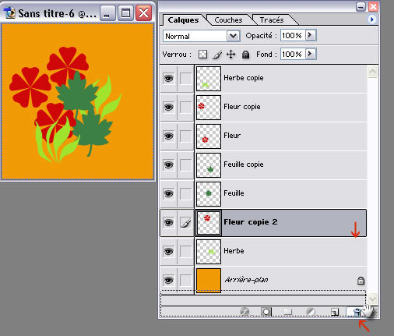Hide the Arrière-plan layer
Image resolution: width=394 pixels, height=336 pixels.
[x=169, y=280]
